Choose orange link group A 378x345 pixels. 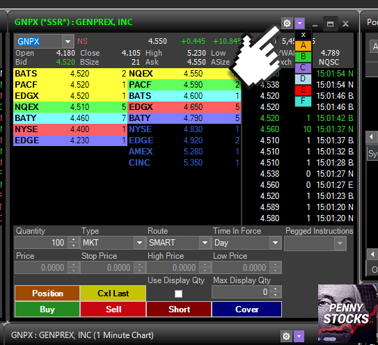pos(304,45)
